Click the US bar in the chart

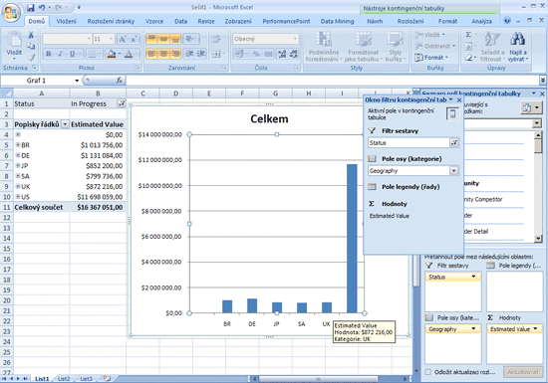352,239
